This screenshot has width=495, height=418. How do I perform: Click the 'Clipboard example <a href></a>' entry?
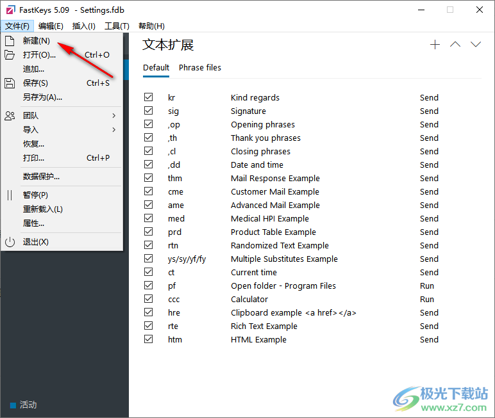tap(293, 313)
